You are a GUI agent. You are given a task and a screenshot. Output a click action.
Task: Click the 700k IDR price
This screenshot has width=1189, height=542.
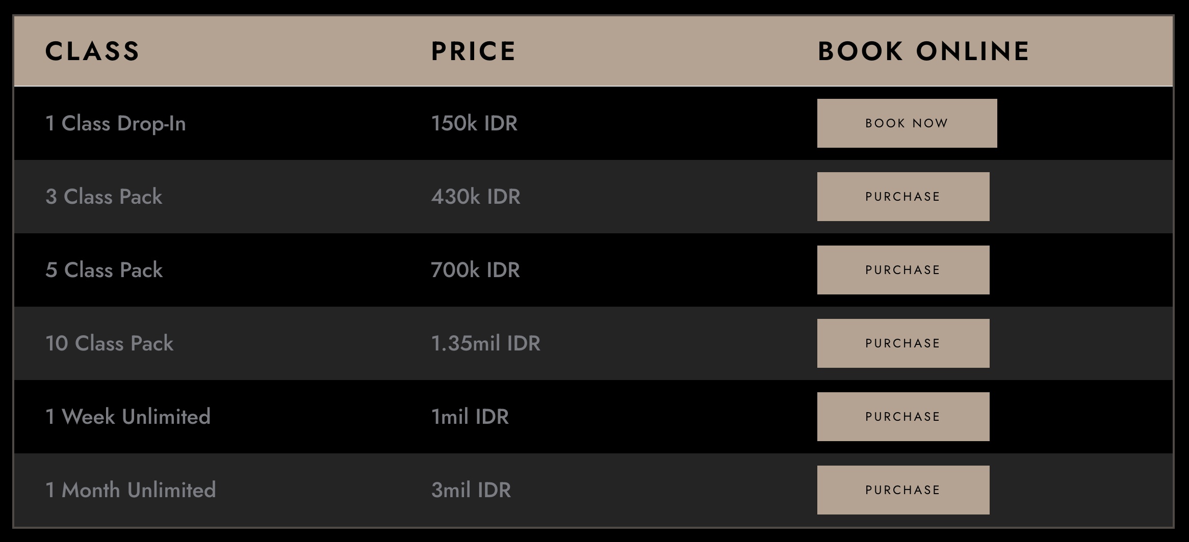[x=475, y=270]
